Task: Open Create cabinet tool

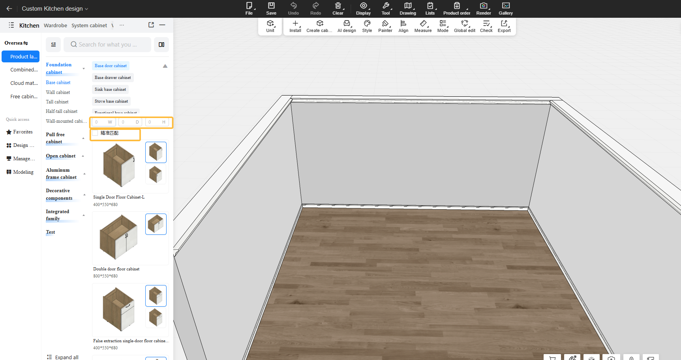Action: (x=319, y=26)
